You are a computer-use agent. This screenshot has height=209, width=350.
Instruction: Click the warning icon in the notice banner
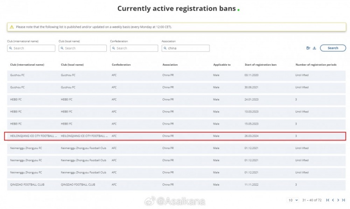coord(12,27)
